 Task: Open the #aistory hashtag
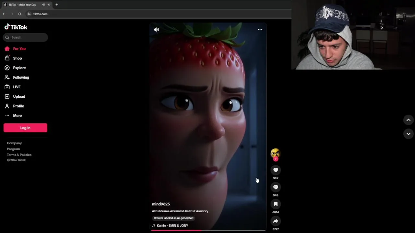pos(202,211)
